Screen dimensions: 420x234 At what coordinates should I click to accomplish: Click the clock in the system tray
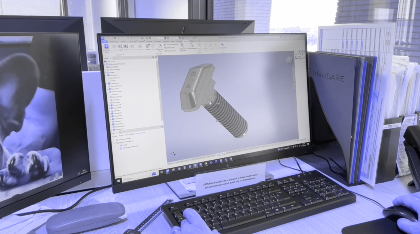click(304, 144)
